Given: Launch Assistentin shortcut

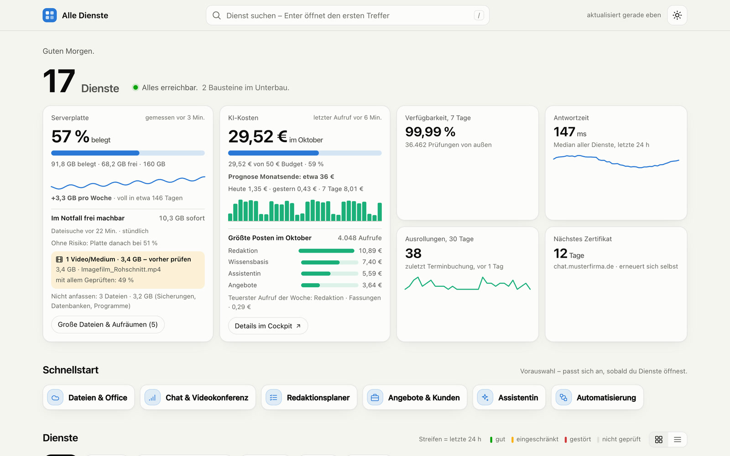Looking at the screenshot, I should [509, 398].
